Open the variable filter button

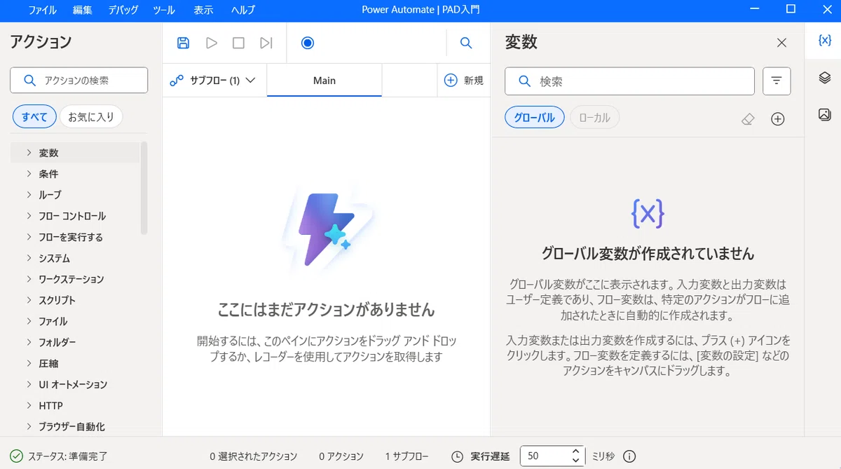tap(777, 81)
